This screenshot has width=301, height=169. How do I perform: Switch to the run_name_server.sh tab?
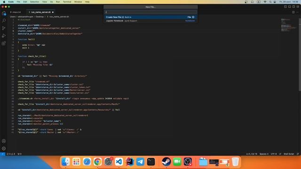click(41, 12)
